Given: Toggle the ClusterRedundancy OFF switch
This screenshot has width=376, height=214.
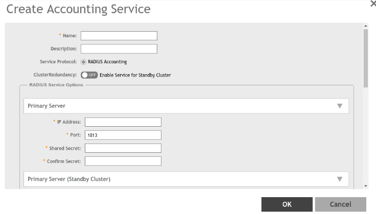Looking at the screenshot, I should coord(89,75).
